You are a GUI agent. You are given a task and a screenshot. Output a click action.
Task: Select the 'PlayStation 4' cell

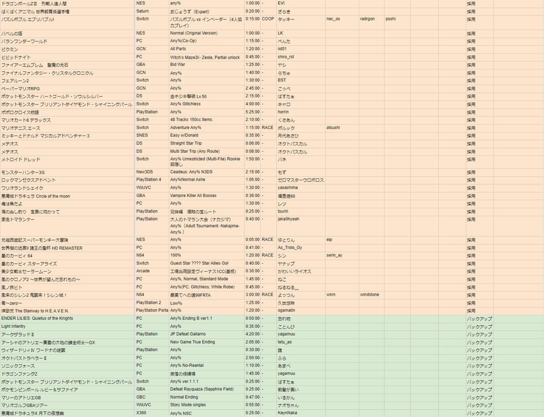(151, 180)
